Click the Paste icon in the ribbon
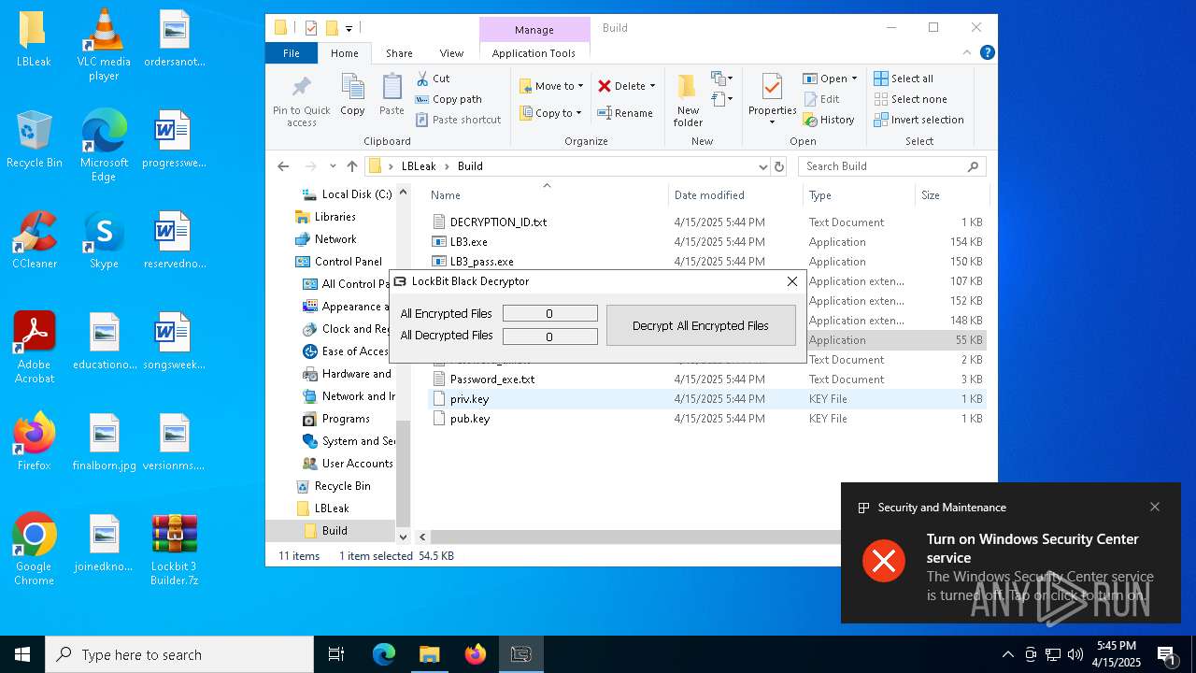Screen dimensions: 1196x673 [392, 95]
